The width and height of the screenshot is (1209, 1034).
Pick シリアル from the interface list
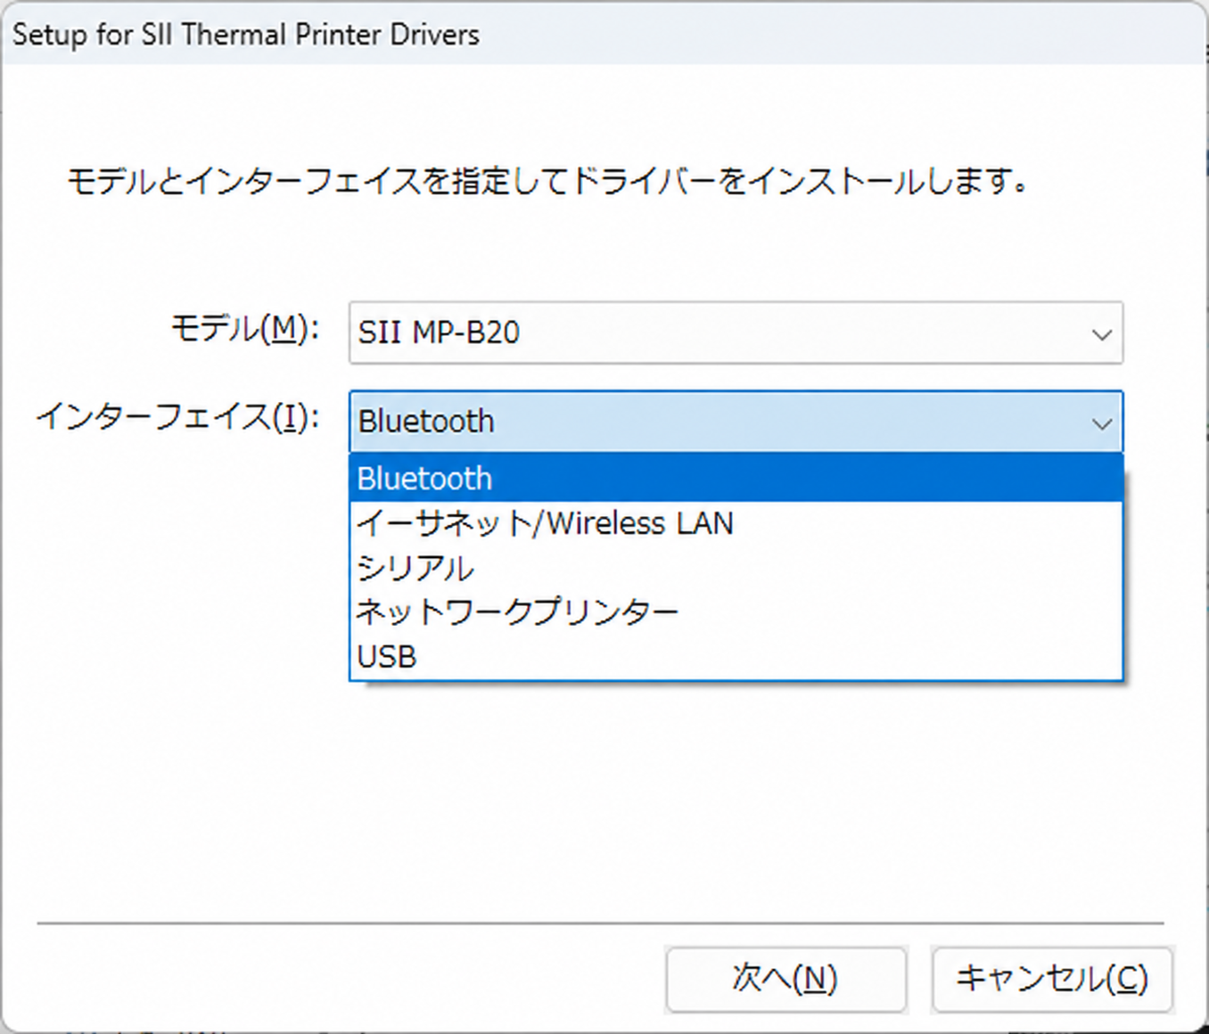[736, 568]
